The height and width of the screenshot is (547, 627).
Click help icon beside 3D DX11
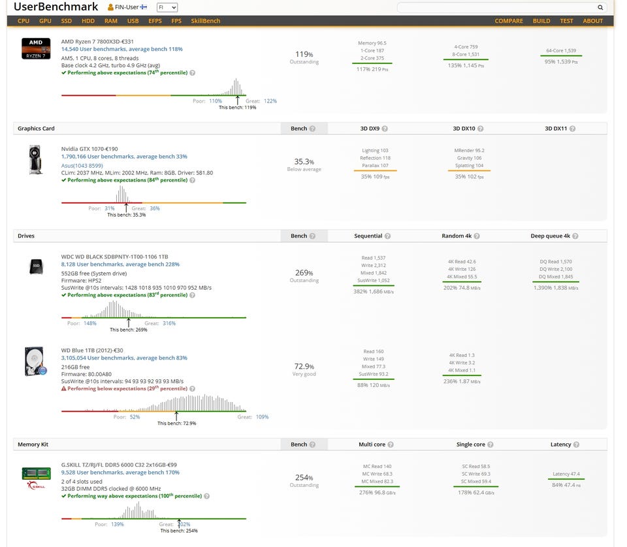point(572,129)
